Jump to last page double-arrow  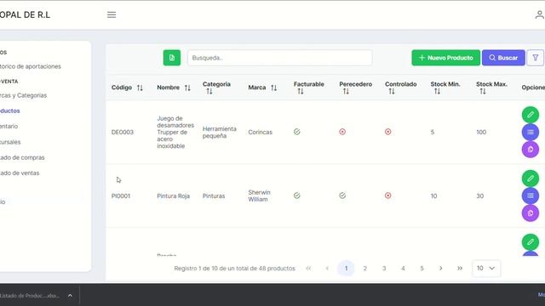pos(460,269)
